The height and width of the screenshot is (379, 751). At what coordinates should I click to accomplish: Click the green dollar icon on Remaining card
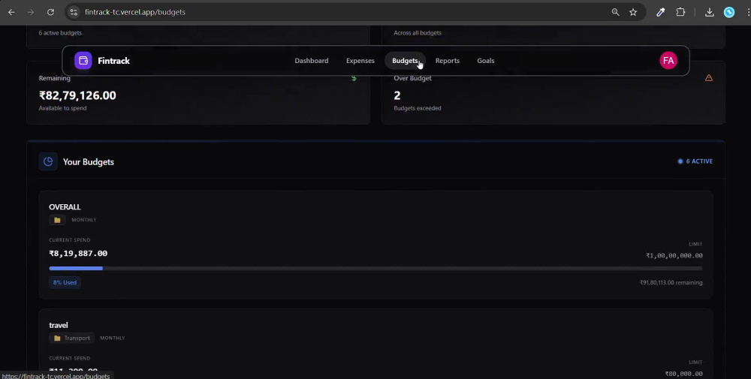(354, 78)
